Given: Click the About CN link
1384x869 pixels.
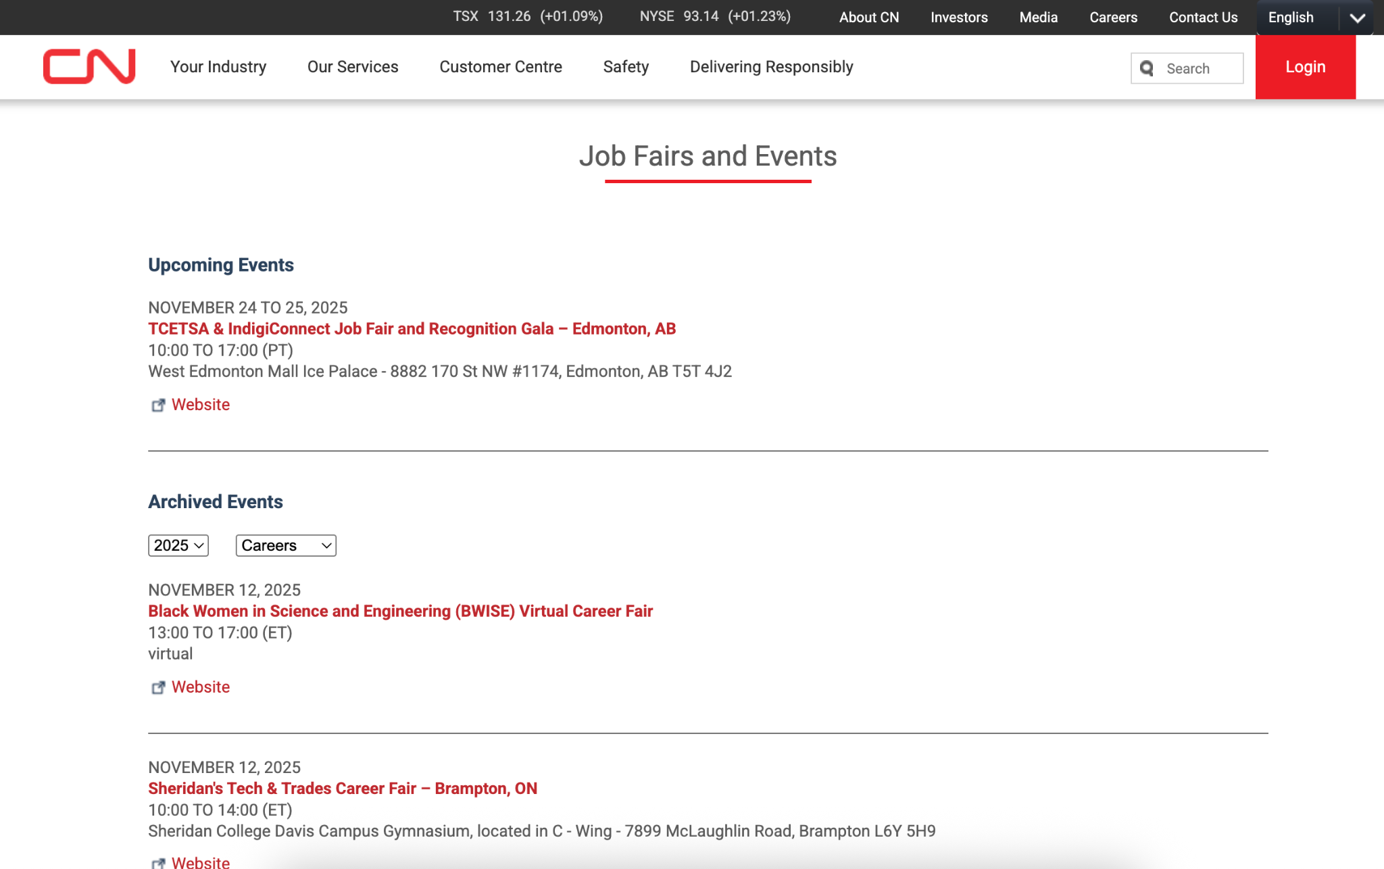Looking at the screenshot, I should click(869, 18).
